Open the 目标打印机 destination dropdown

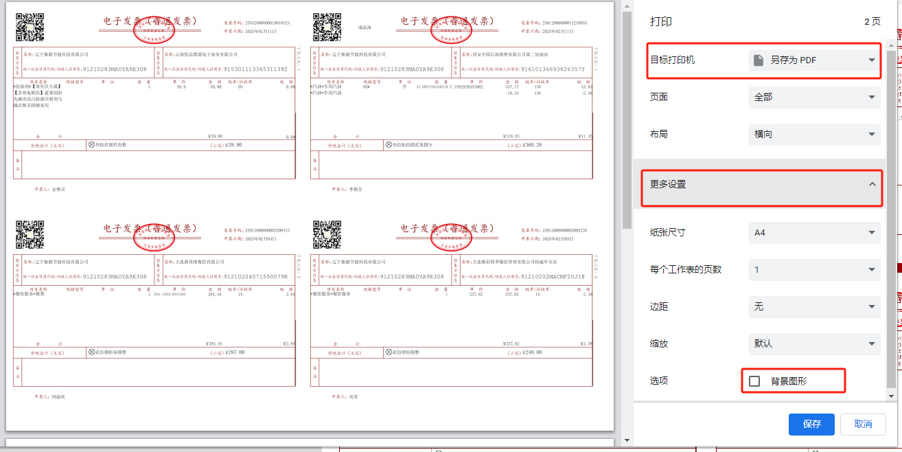tap(814, 60)
